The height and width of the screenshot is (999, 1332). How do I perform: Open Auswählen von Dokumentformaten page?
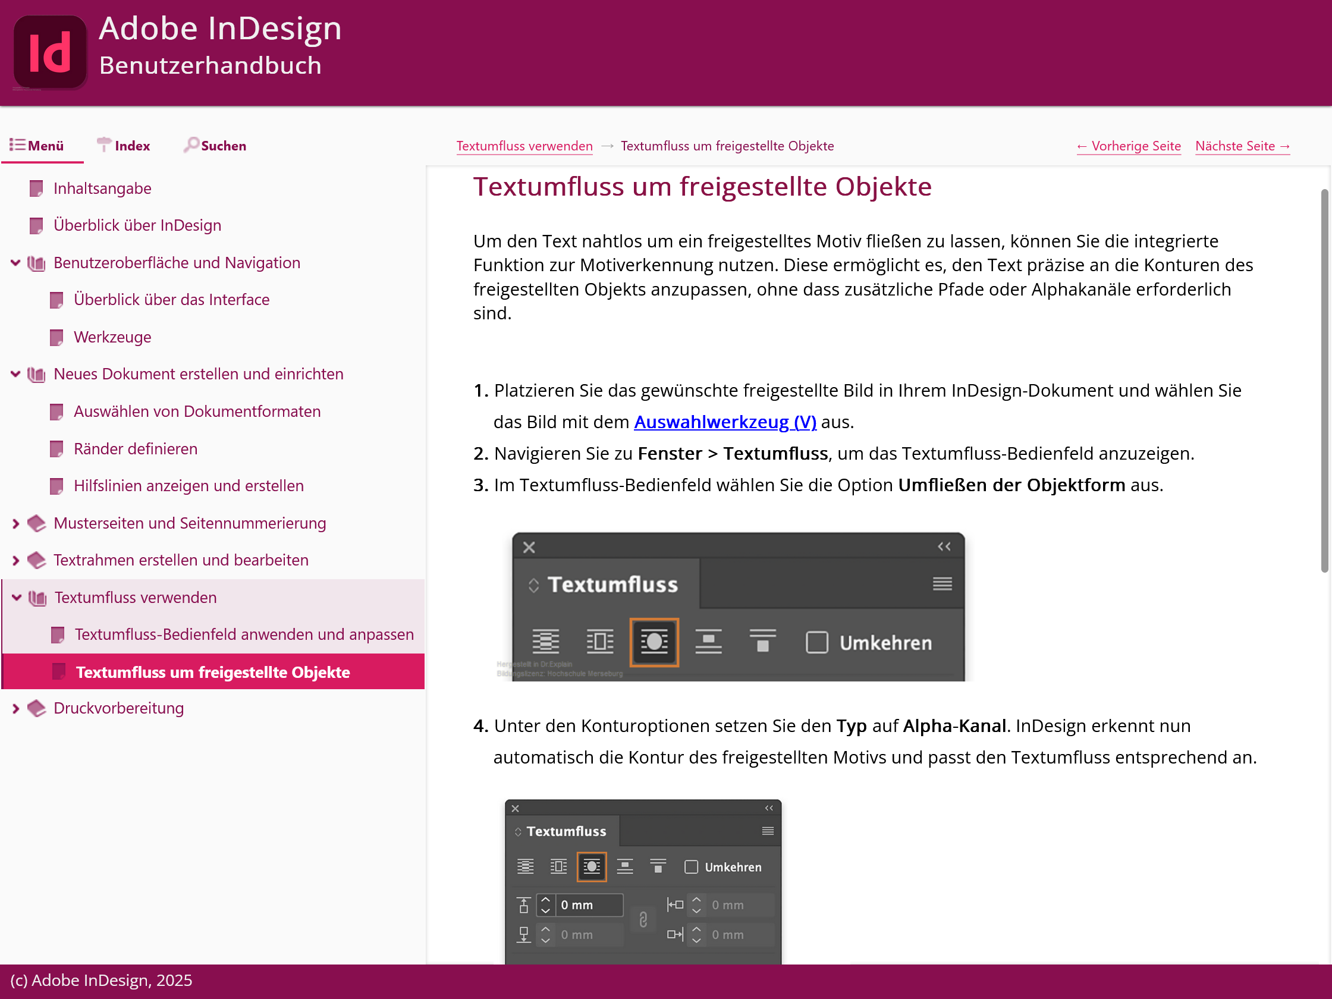tap(197, 411)
